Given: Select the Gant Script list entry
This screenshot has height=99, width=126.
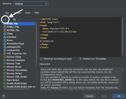Looking at the screenshot, I should (x=13, y=80).
